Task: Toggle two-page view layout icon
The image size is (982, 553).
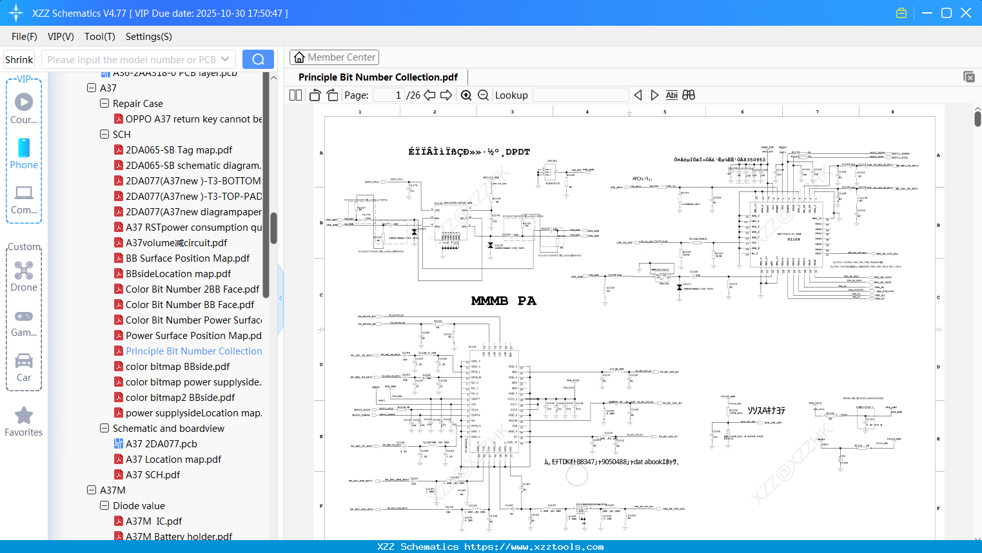Action: coord(296,95)
